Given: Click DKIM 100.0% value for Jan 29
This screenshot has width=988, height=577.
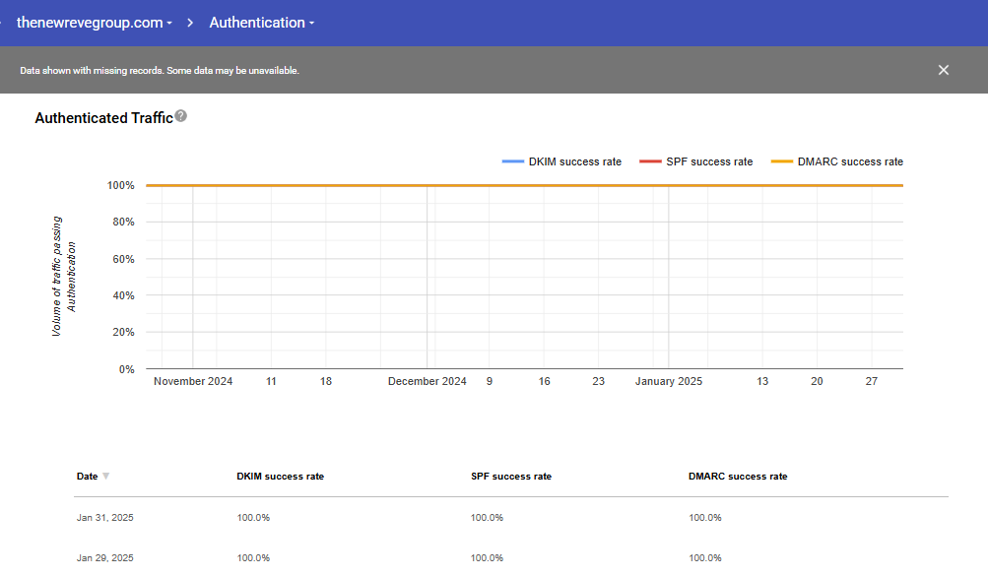Looking at the screenshot, I should tap(253, 558).
